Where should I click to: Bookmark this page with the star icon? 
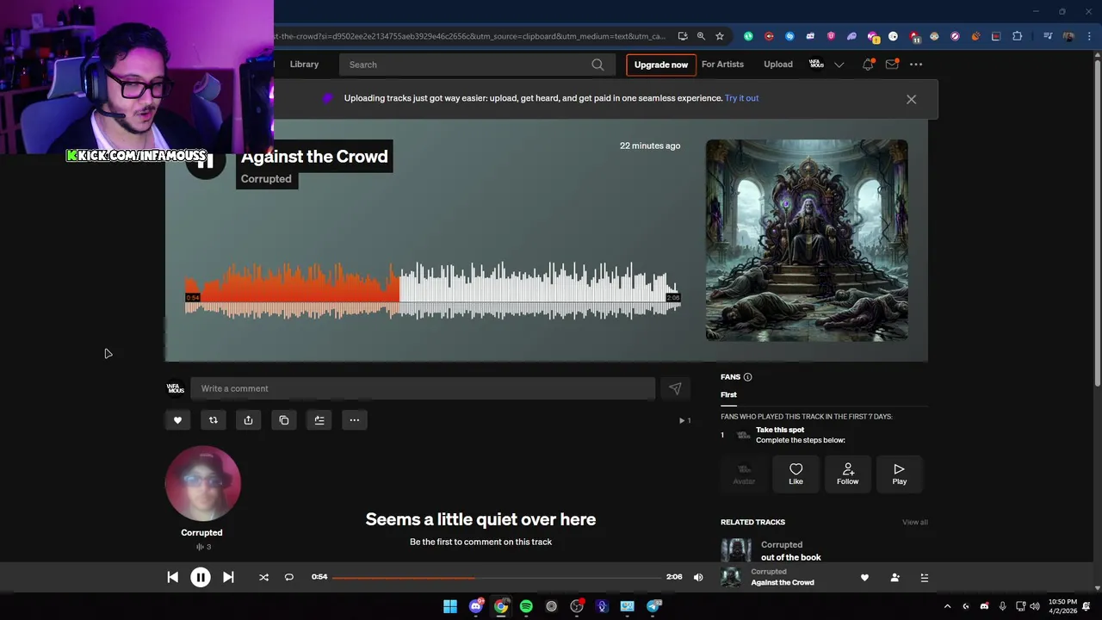[x=720, y=36]
